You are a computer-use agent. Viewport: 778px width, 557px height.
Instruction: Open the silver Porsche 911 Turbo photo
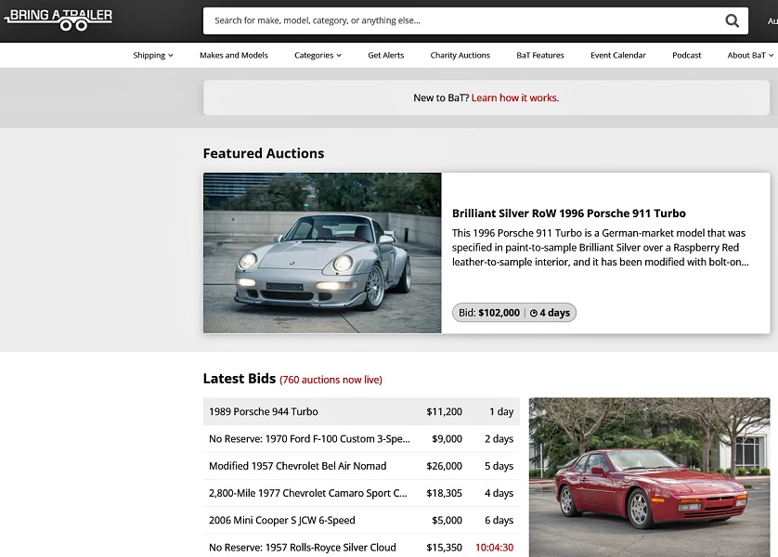pyautogui.click(x=322, y=253)
